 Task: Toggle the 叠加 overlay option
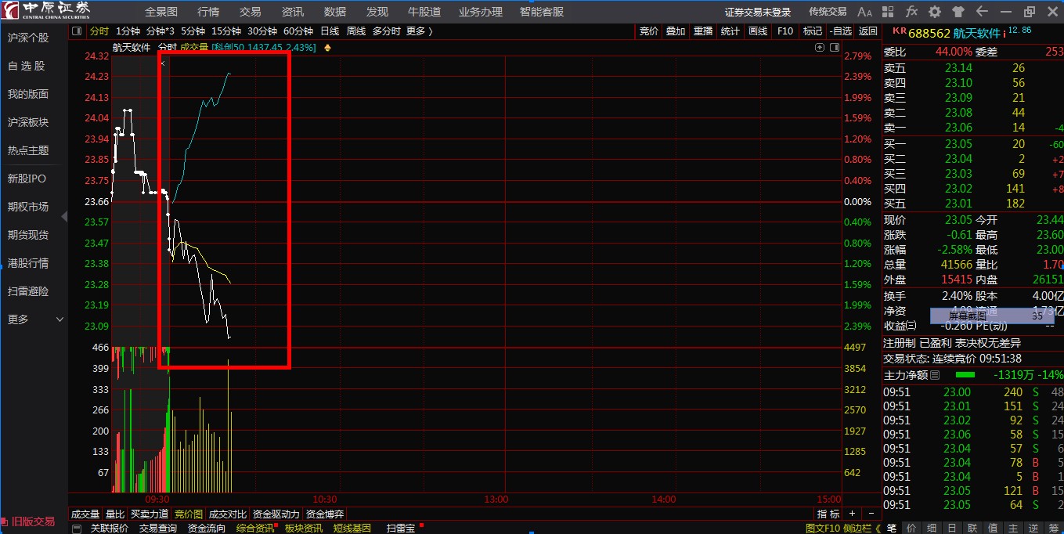click(676, 31)
